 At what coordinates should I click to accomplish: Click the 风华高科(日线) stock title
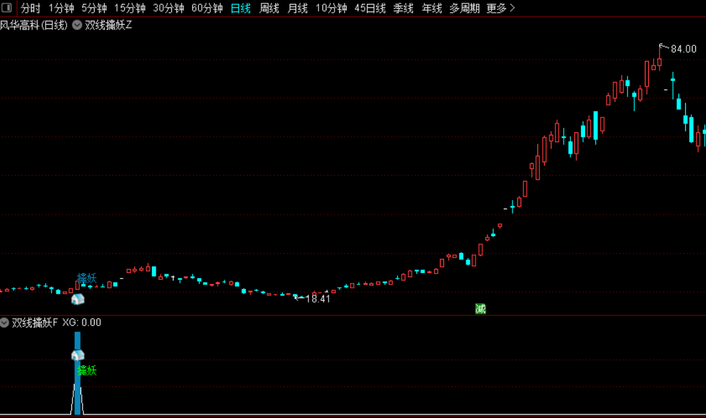click(x=34, y=25)
